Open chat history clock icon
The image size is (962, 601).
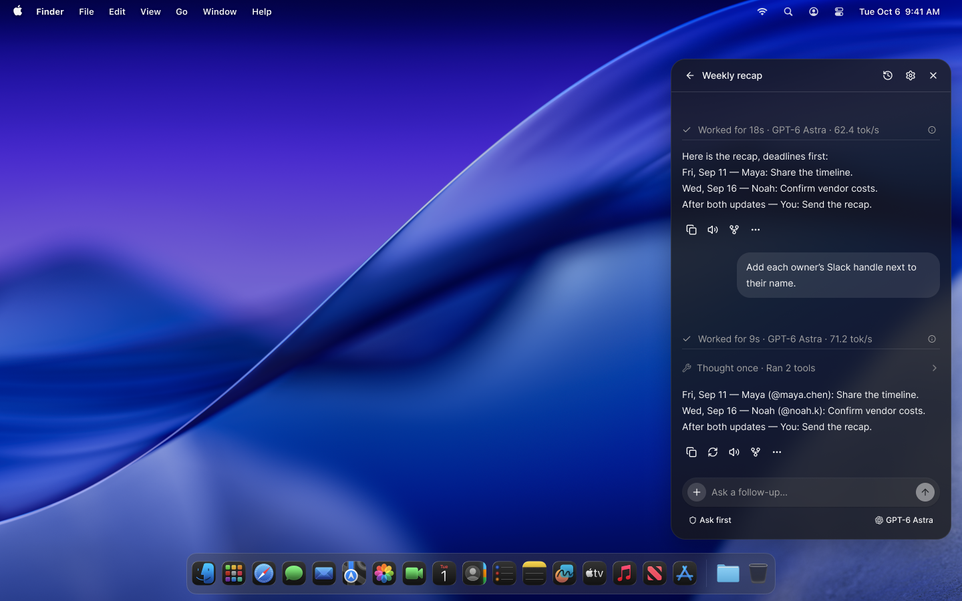pos(888,75)
